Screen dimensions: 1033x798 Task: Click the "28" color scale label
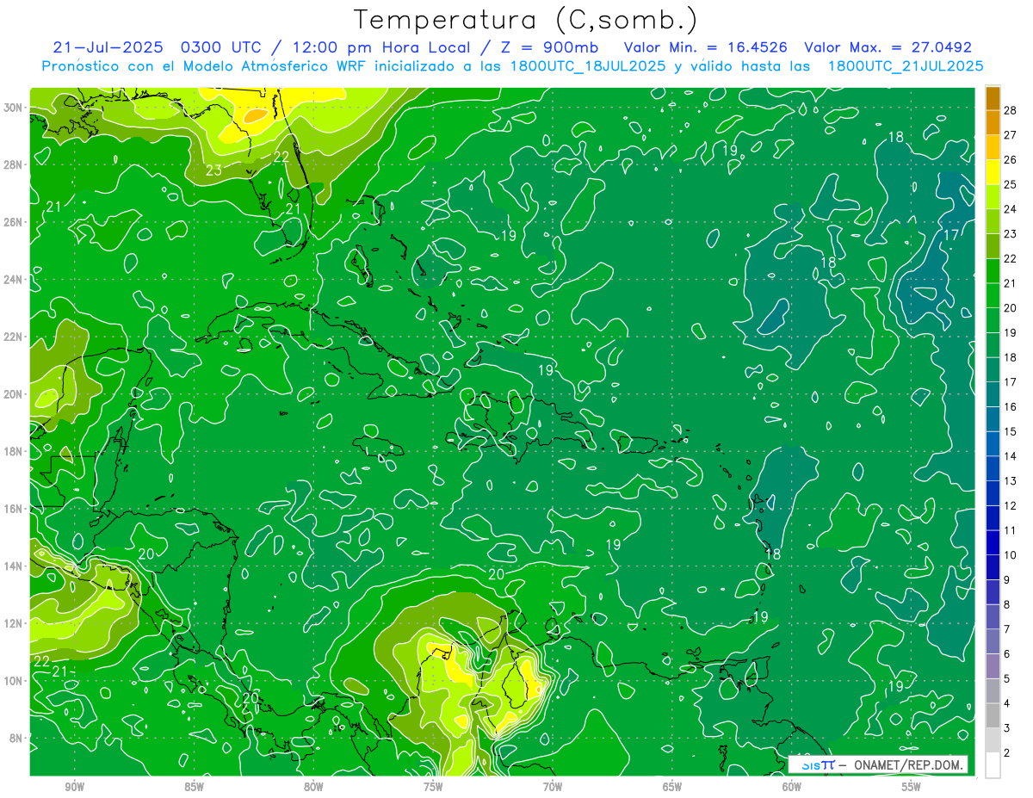(1010, 110)
